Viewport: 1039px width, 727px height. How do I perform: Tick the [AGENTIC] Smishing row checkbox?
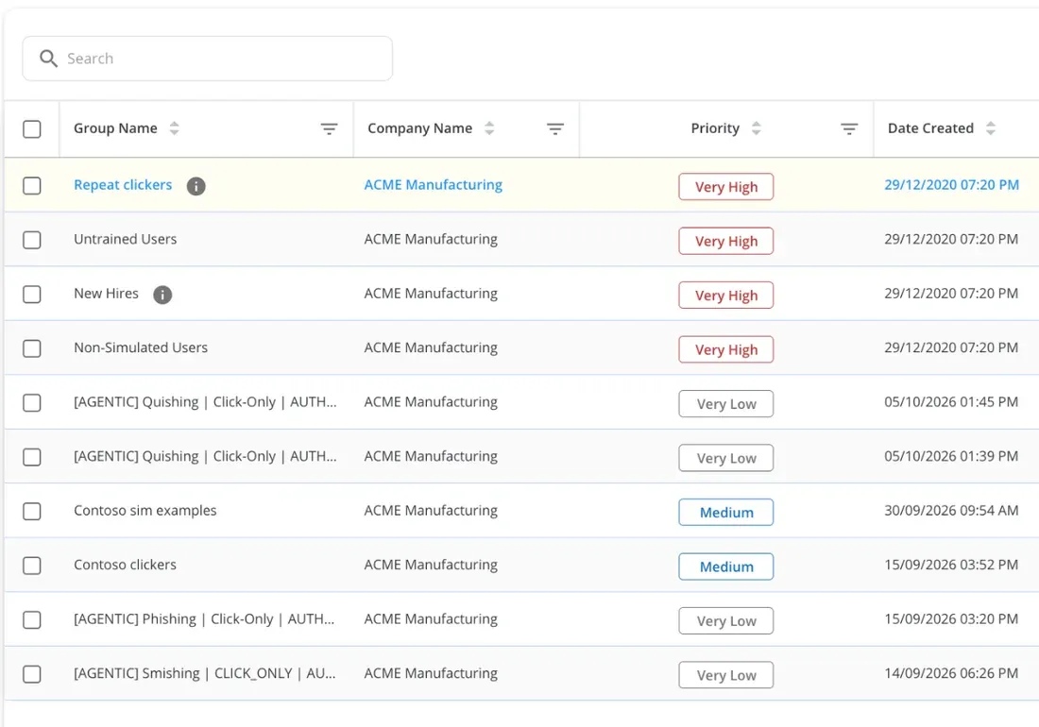pos(32,674)
